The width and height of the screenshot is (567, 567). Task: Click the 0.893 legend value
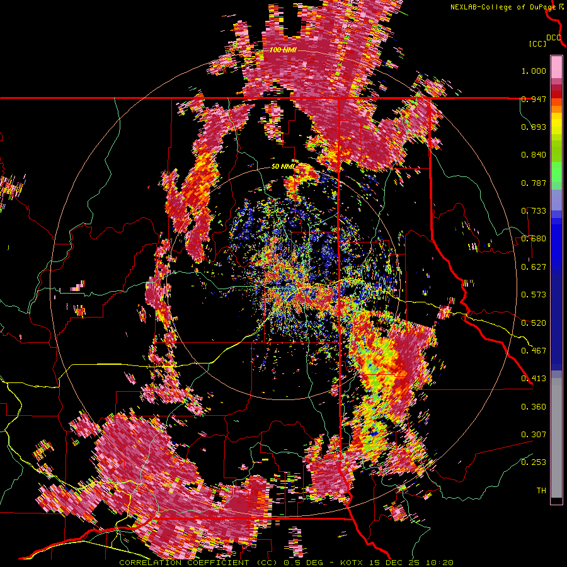pos(534,127)
